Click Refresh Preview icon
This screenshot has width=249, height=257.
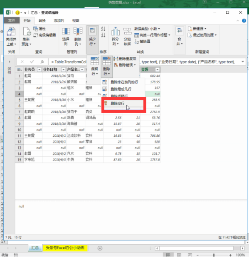tap(27, 32)
